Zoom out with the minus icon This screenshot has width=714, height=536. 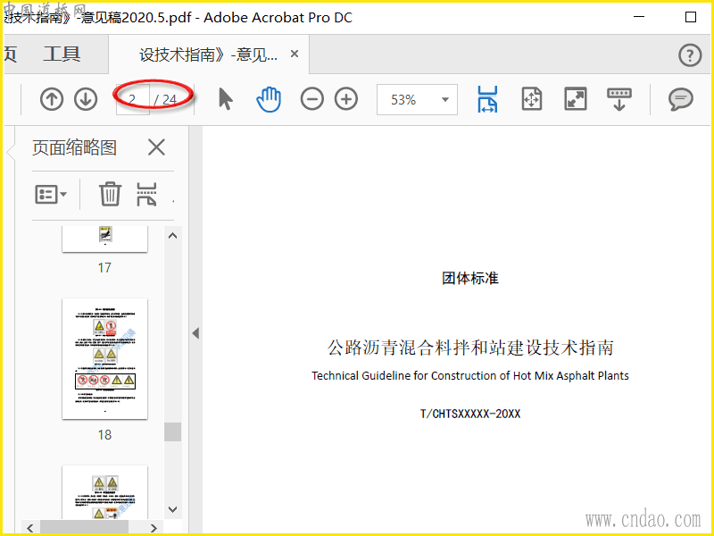[x=311, y=99]
